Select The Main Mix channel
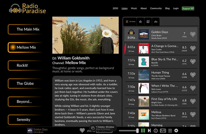Screen dimensions: 206x134 tap(25, 29)
